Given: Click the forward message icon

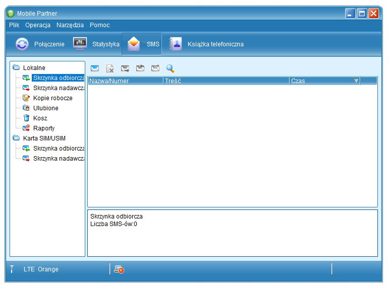Looking at the screenshot, I should point(155,68).
